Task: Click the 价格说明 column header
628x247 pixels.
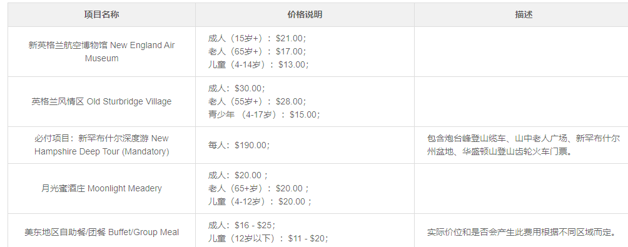Action: click(x=305, y=15)
